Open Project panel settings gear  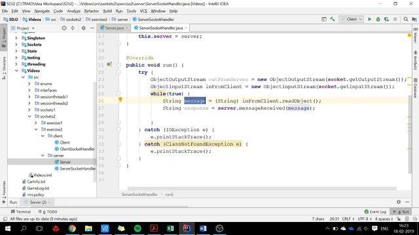[83, 28]
